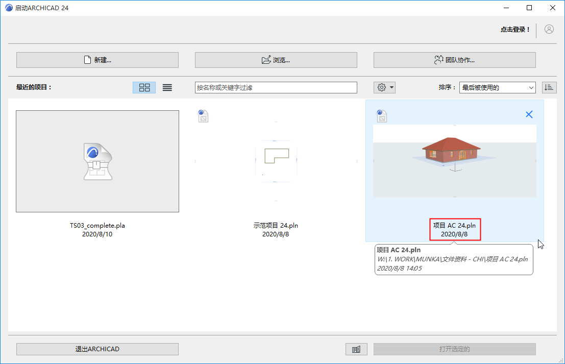Click the user profile icon top right
The image size is (565, 364).
pos(549,29)
